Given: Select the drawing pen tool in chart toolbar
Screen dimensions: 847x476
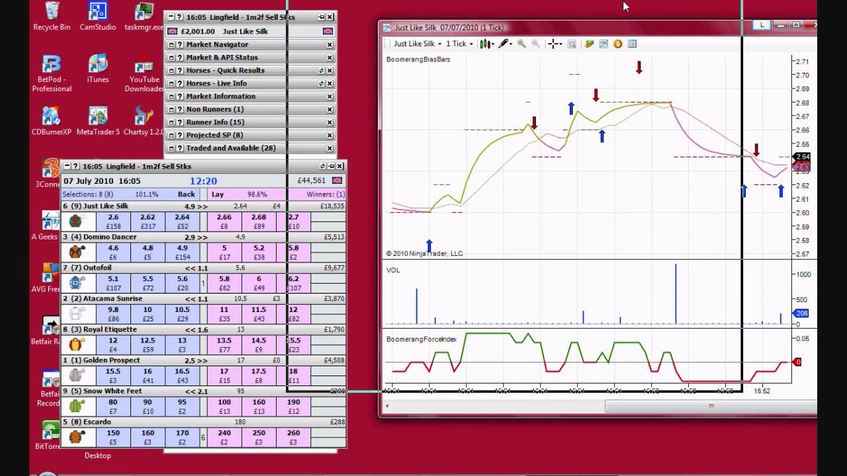Looking at the screenshot, I should tap(504, 44).
